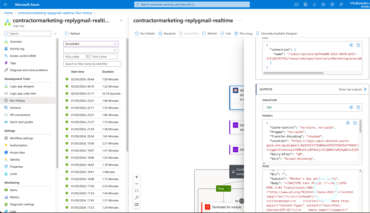The image size is (370, 213).
Task: Open the Succeeded status filter dropdown
Action: click(x=91, y=44)
